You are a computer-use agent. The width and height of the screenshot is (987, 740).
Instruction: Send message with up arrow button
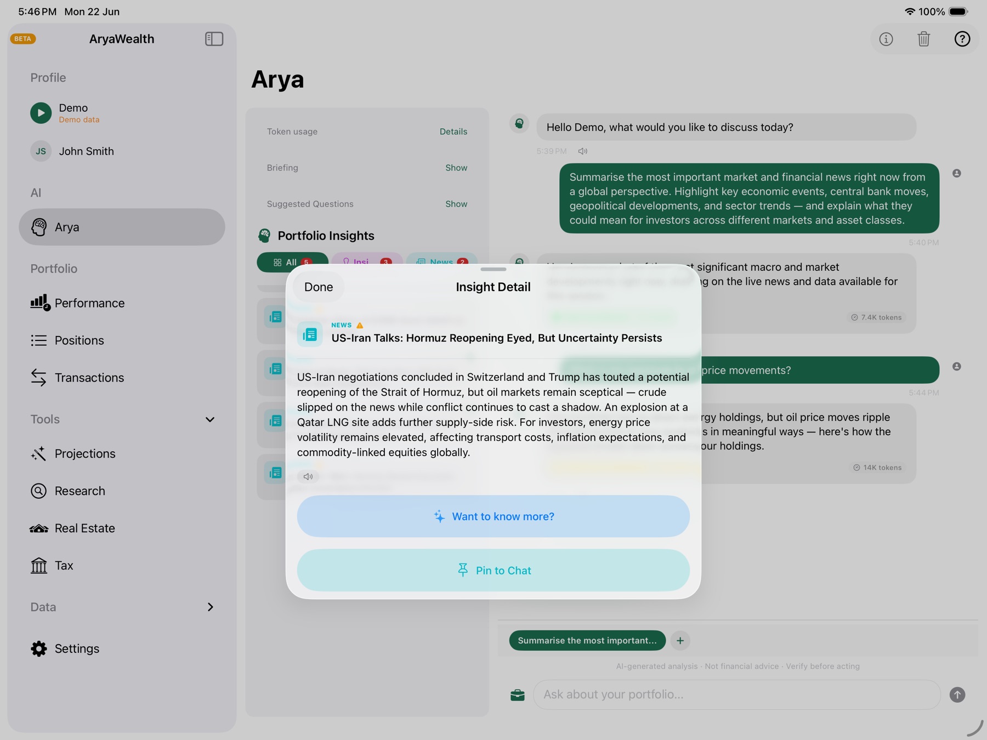click(x=957, y=695)
